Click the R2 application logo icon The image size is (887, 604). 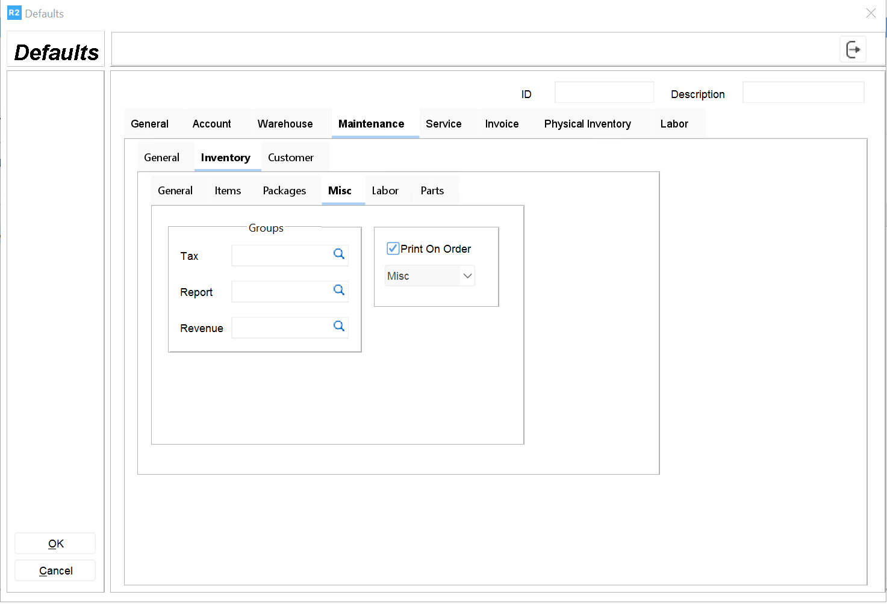(14, 13)
